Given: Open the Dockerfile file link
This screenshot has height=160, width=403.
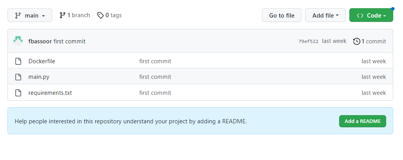Looking at the screenshot, I should point(42,61).
